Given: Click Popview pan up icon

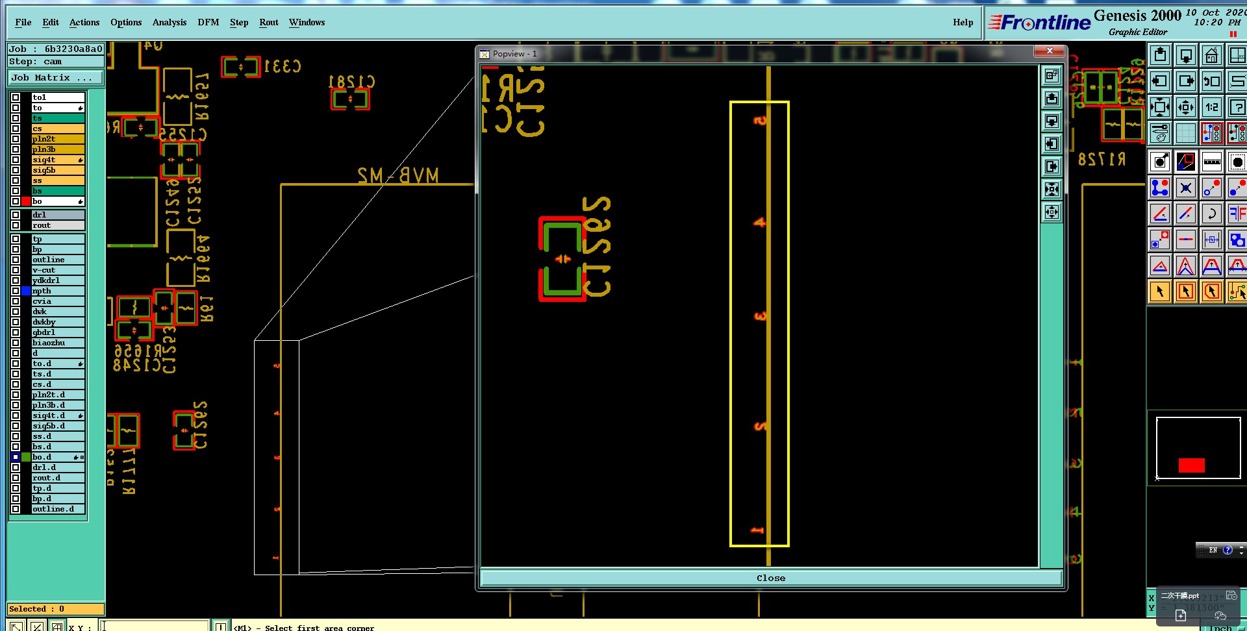Looking at the screenshot, I should click(x=1052, y=99).
